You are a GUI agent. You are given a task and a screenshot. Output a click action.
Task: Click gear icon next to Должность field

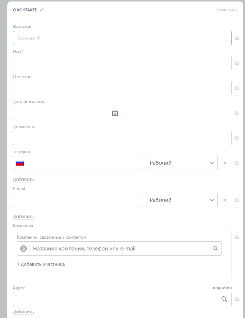(x=237, y=138)
